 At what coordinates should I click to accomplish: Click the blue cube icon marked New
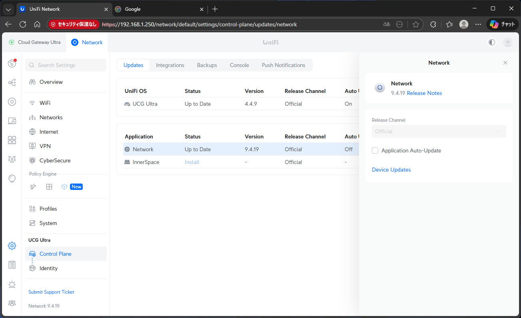pyautogui.click(x=64, y=187)
